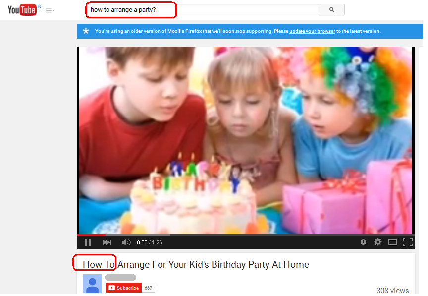The image size is (428, 296).
Task: Open the video settings gear
Action: [378, 242]
